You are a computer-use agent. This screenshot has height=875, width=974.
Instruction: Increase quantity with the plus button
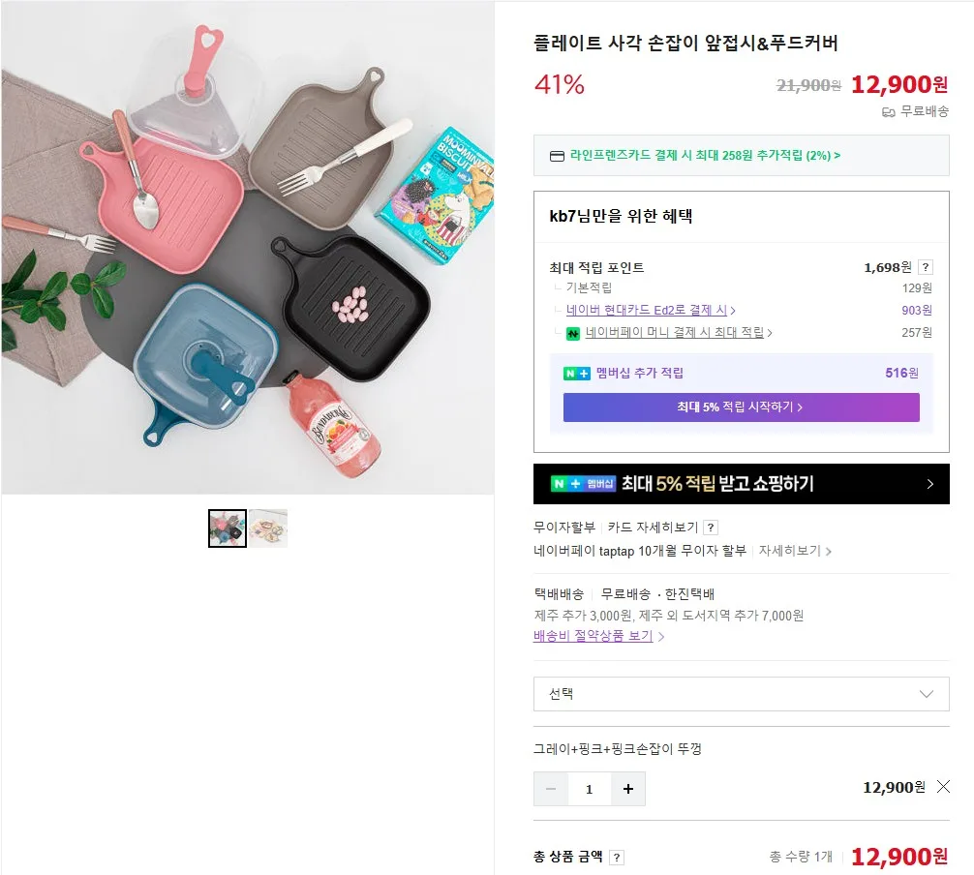click(628, 789)
